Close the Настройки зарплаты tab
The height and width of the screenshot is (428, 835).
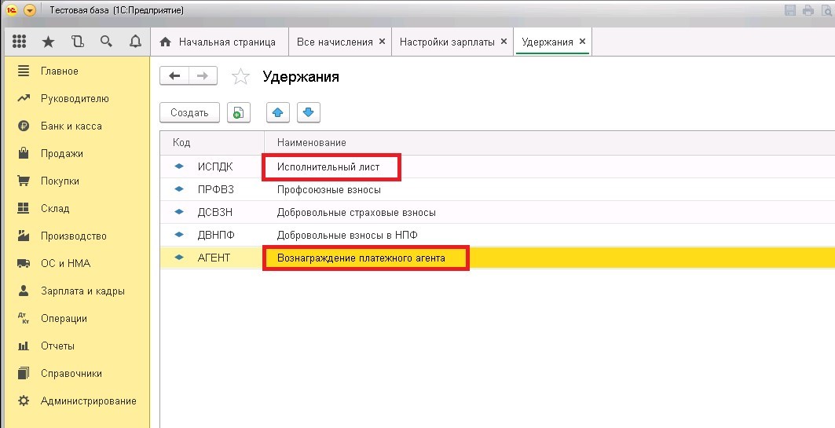pyautogui.click(x=504, y=42)
